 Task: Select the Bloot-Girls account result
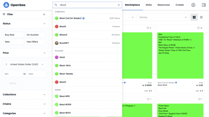tap(87, 65)
